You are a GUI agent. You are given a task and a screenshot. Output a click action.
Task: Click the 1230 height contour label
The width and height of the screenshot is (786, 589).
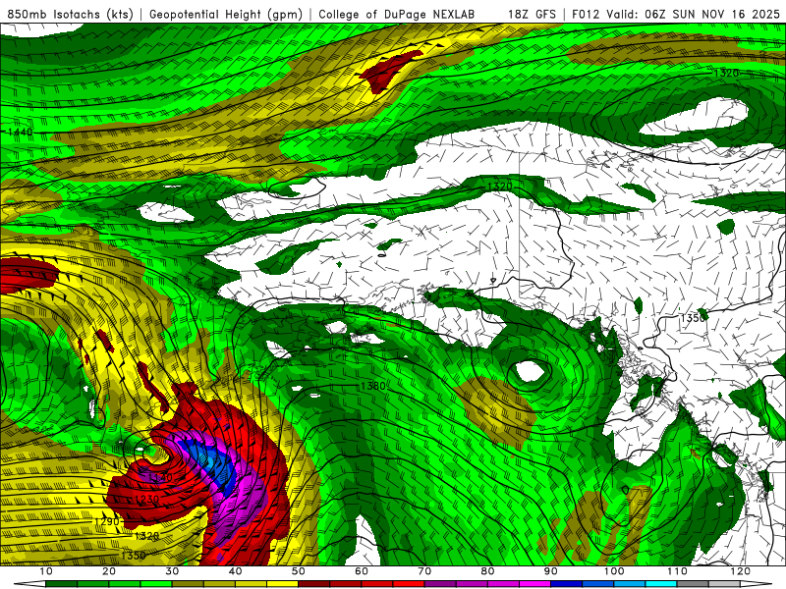click(147, 500)
